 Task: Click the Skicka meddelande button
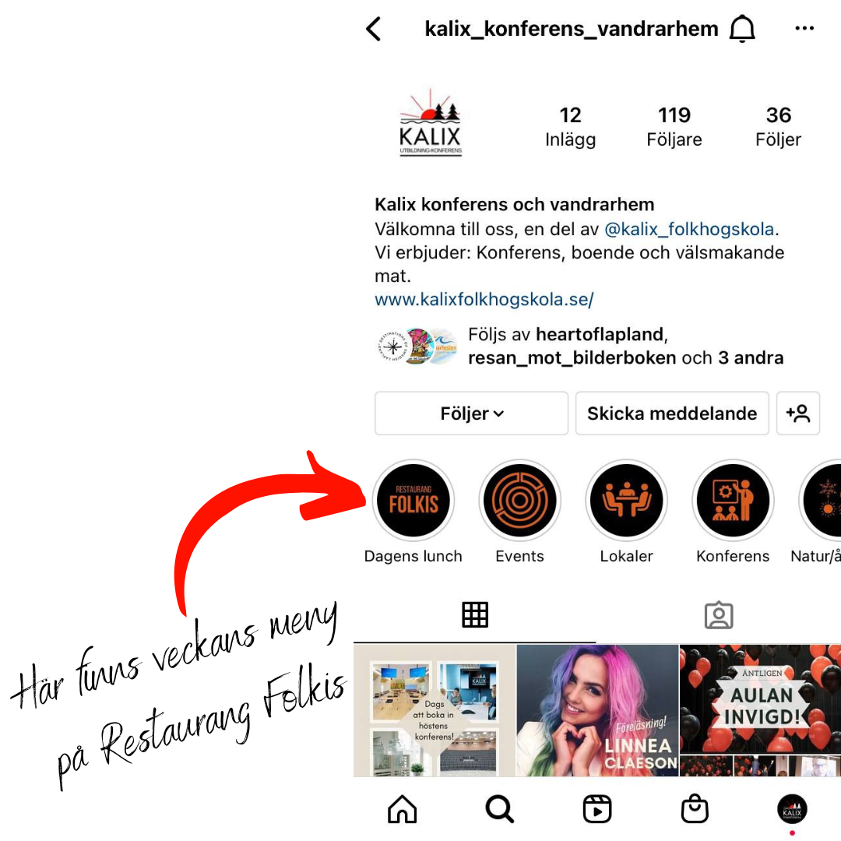(672, 413)
